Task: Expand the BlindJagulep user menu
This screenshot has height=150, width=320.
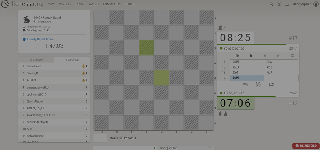Action: click(x=305, y=4)
